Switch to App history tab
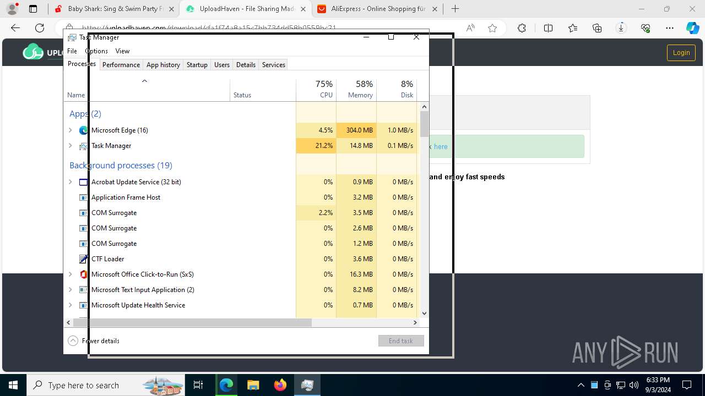 (x=163, y=65)
